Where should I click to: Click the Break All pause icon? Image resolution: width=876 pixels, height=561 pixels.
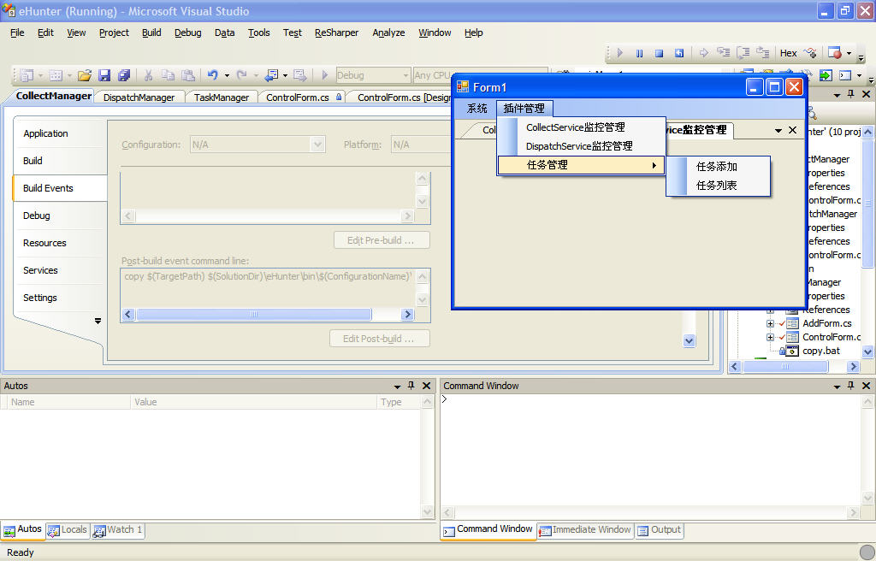tap(639, 53)
